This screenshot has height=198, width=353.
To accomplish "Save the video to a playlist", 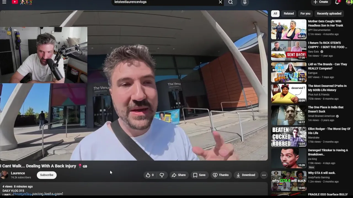I will click(x=199, y=175).
